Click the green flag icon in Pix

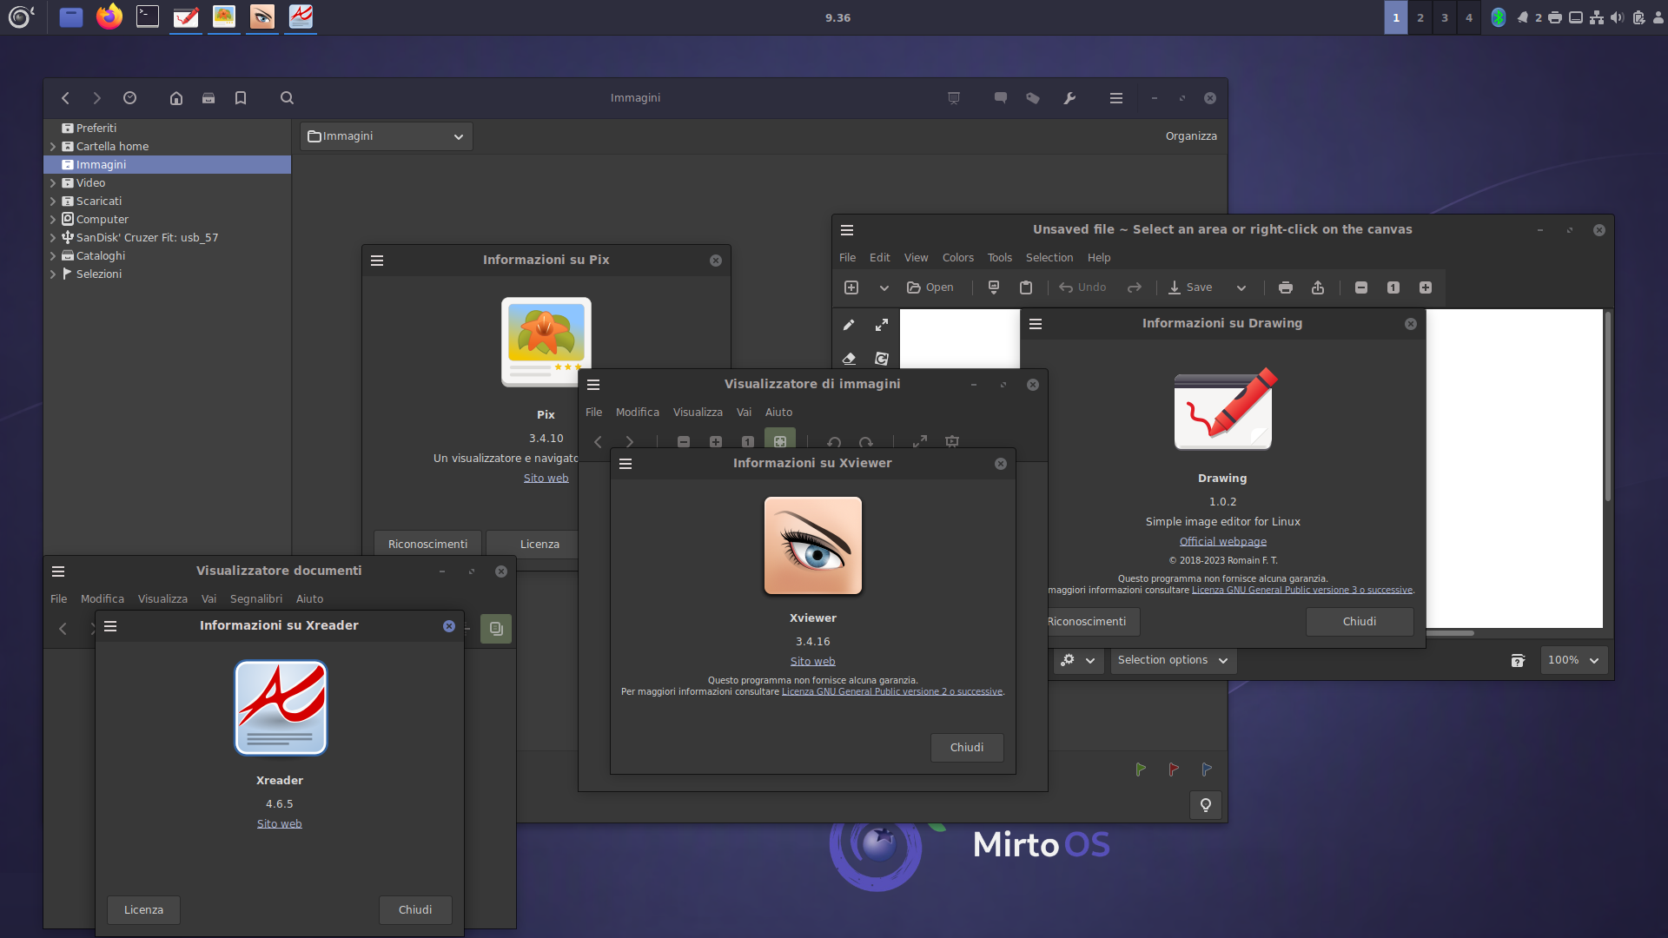click(x=1141, y=770)
